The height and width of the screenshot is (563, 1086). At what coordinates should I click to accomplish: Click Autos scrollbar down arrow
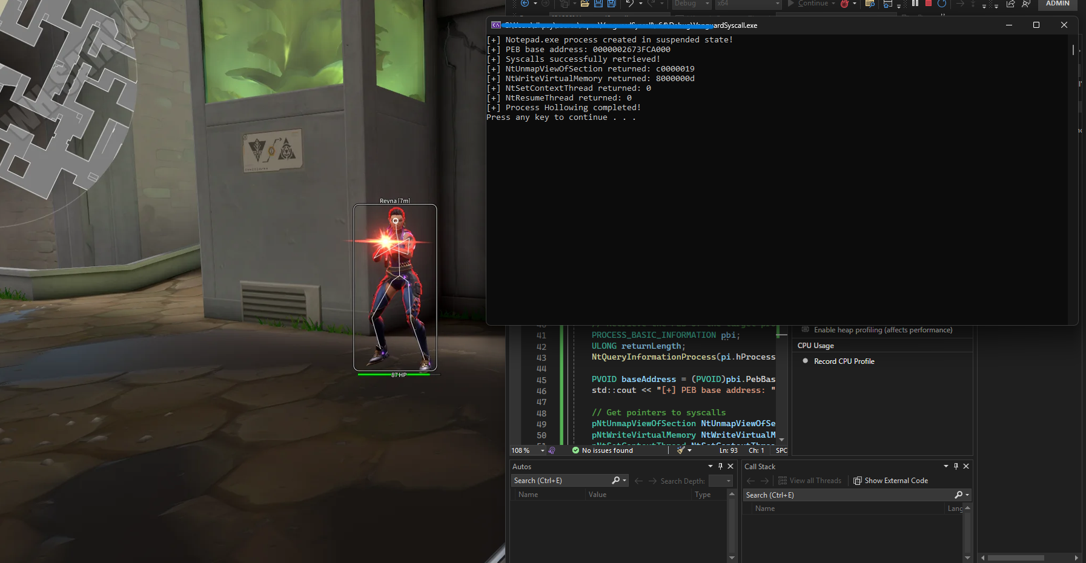pos(732,558)
